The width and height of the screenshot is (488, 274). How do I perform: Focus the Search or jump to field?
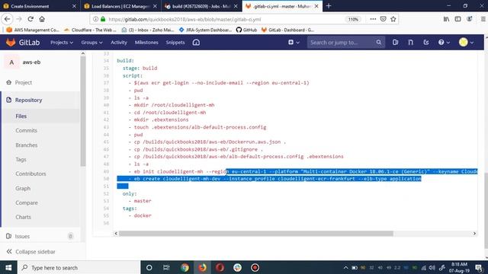coord(346,43)
